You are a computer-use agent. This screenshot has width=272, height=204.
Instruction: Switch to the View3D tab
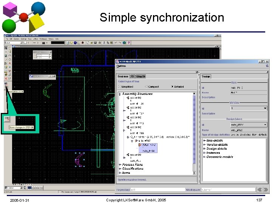click(x=141, y=76)
